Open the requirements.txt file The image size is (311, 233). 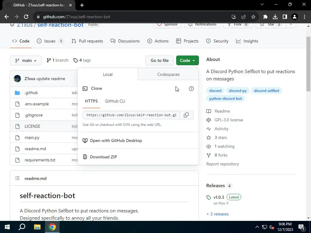click(x=40, y=160)
